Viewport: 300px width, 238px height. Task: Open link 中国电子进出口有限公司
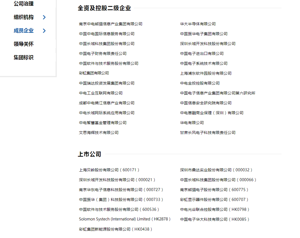(x=202, y=54)
